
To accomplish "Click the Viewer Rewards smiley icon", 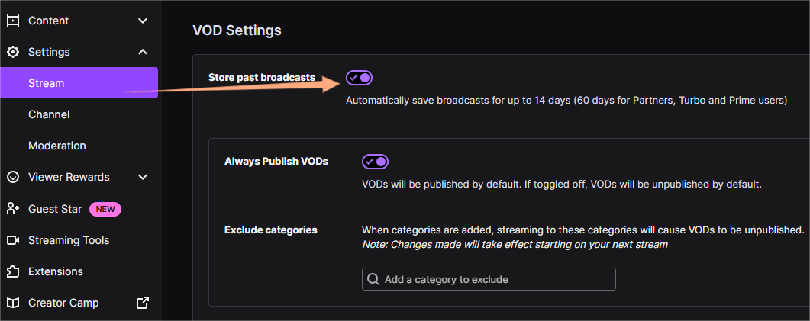I will point(12,177).
